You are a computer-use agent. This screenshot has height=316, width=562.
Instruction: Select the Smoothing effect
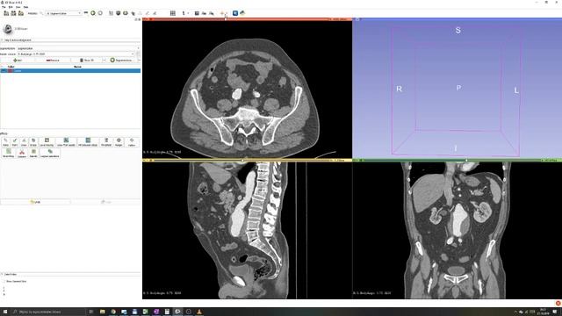coord(8,154)
